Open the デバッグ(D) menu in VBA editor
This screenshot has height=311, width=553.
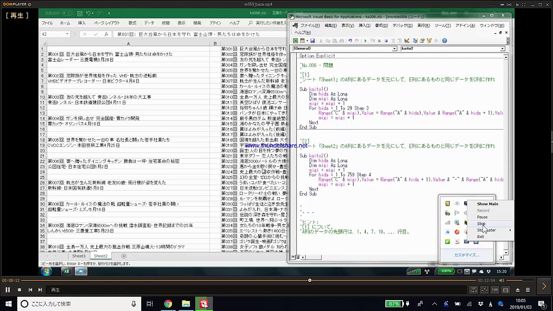[x=402, y=25]
